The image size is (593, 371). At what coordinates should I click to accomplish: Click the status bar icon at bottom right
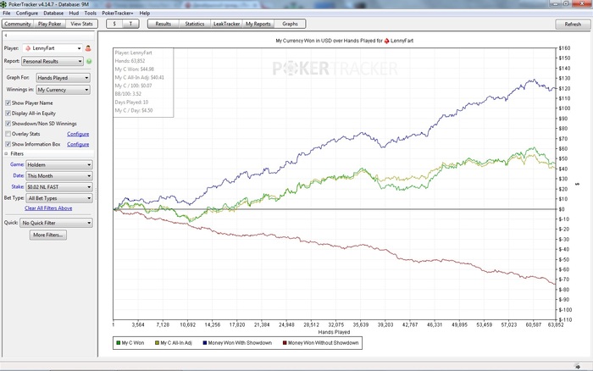pos(578,366)
